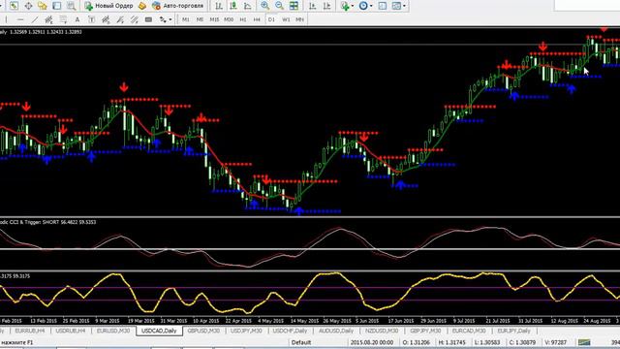
Task: Expand the periods clock dropdown arrow
Action: pos(371,6)
